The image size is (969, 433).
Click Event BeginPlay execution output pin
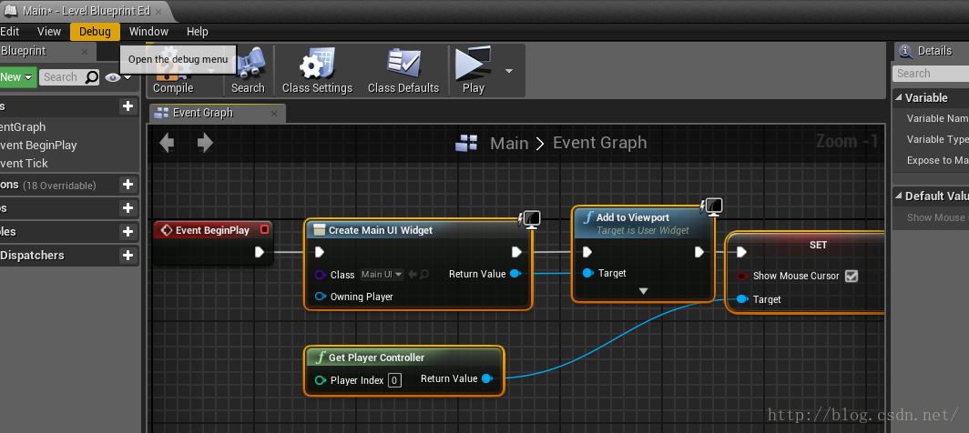(260, 252)
